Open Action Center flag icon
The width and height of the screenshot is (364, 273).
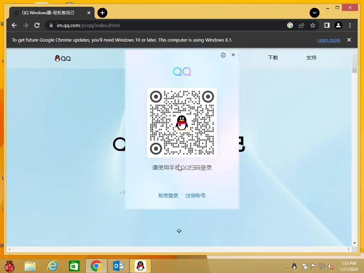click(x=314, y=266)
